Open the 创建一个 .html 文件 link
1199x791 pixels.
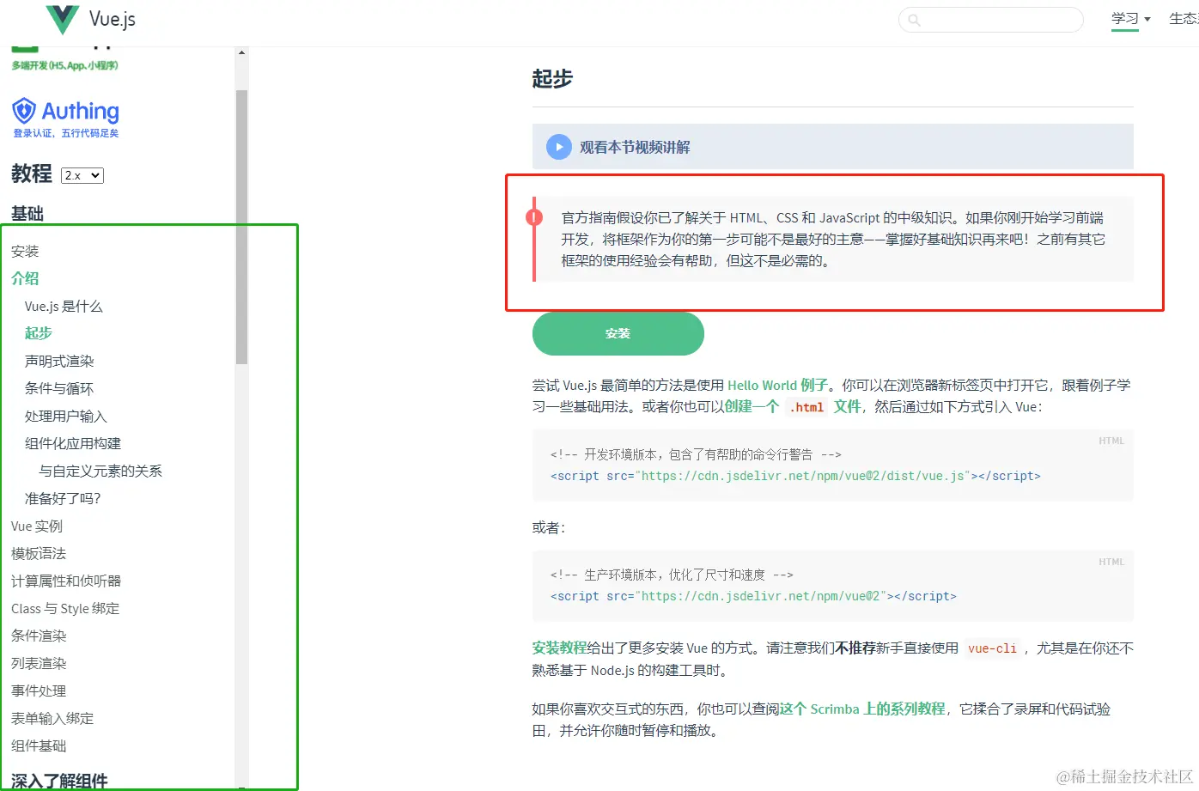tap(793, 406)
